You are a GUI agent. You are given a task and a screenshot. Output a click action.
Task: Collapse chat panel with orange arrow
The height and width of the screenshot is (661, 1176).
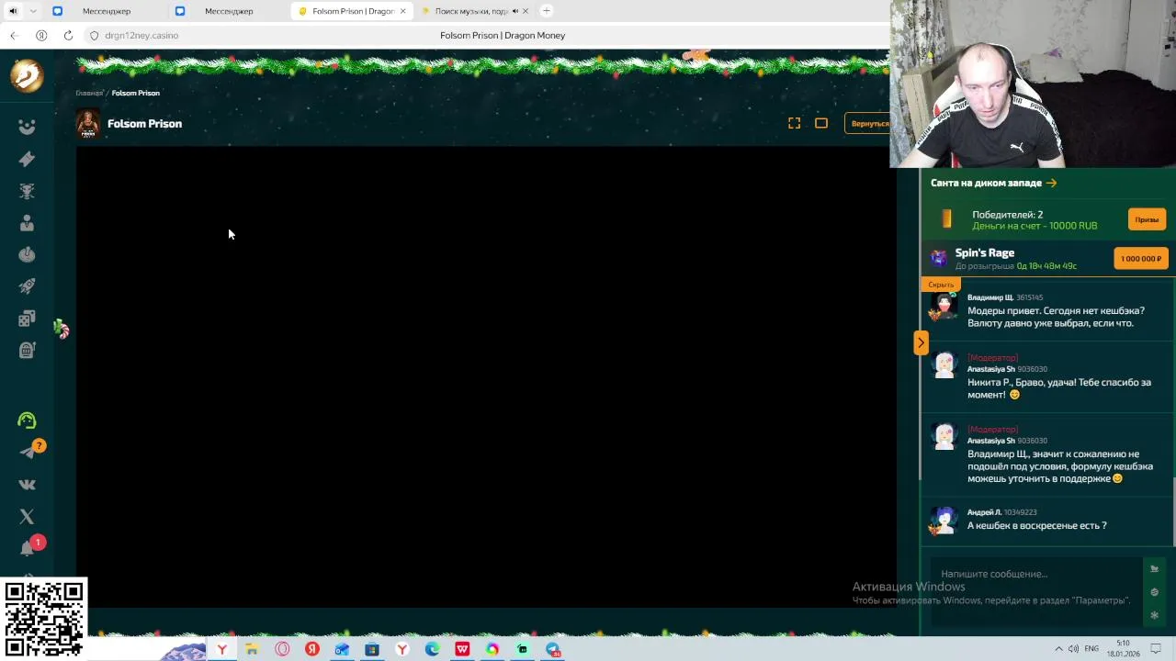(921, 342)
